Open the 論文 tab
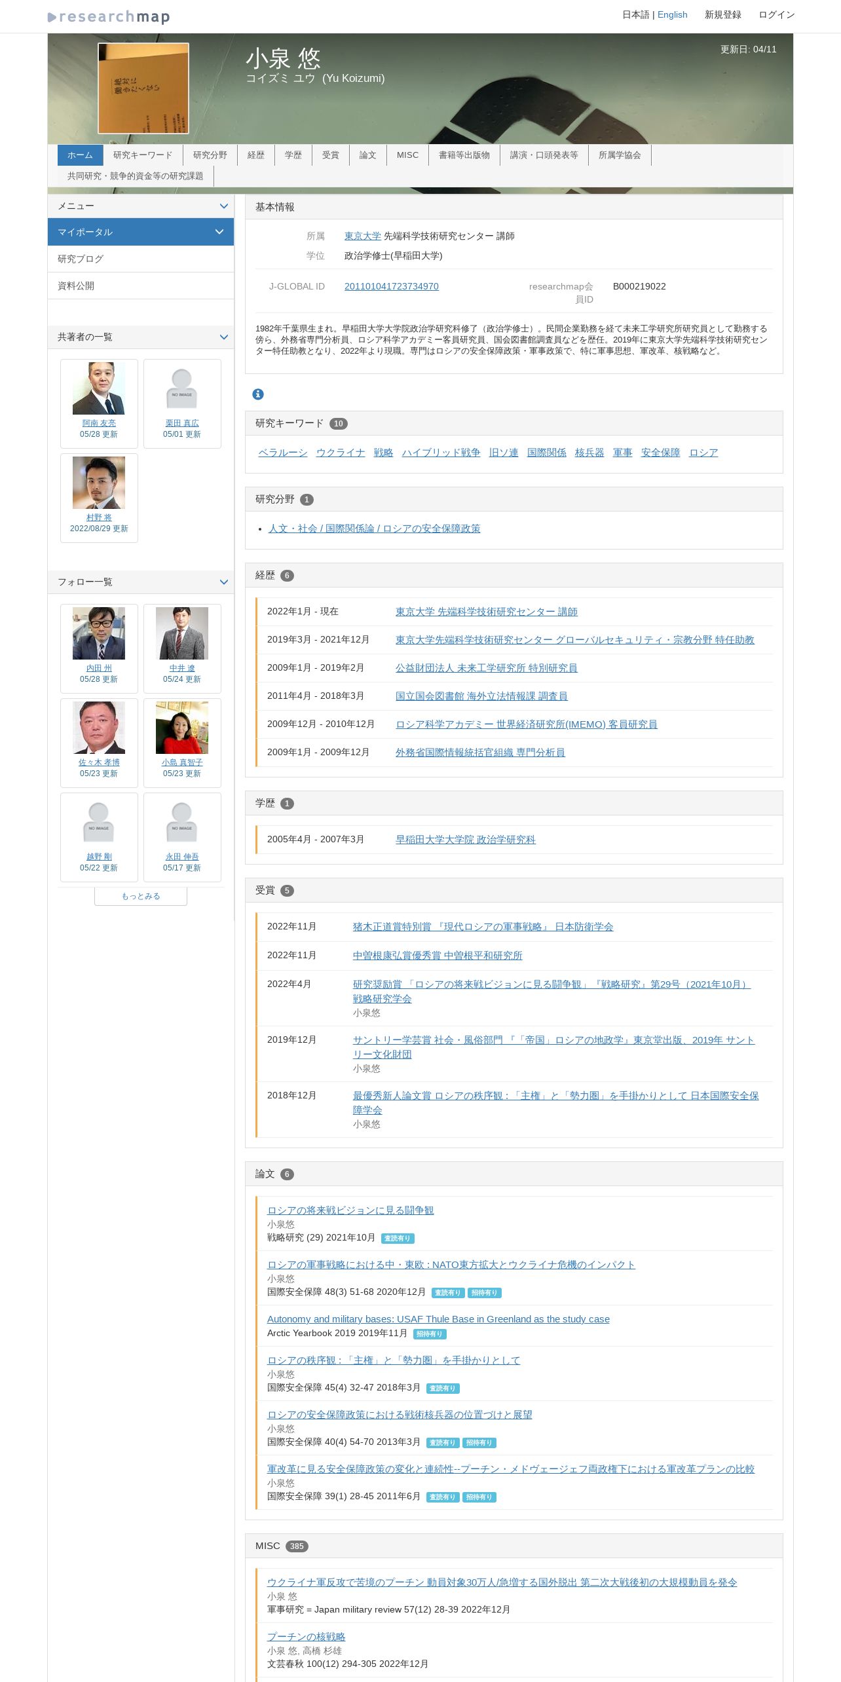This screenshot has height=1682, width=841. pyautogui.click(x=368, y=155)
